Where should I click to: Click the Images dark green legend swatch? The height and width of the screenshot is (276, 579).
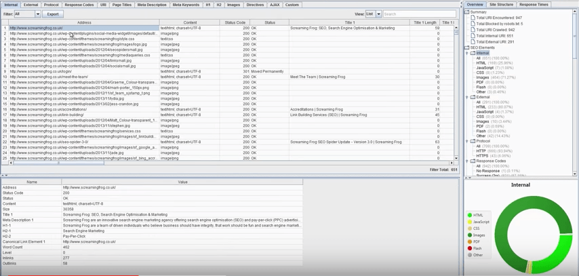click(x=470, y=235)
